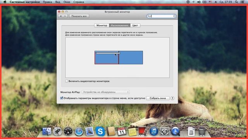The width and height of the screenshot is (248, 139).
Task: Click the screen recording circle icon
Action: [188, 2]
